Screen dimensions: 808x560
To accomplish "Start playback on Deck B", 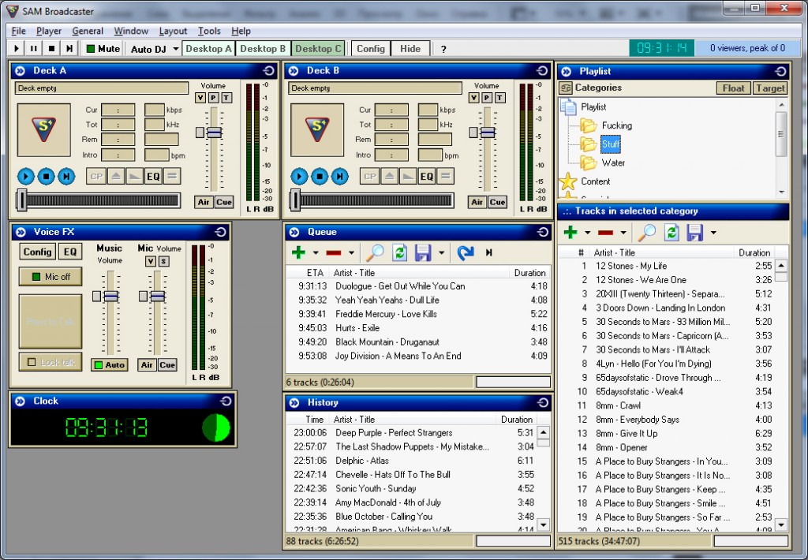I will tap(299, 176).
